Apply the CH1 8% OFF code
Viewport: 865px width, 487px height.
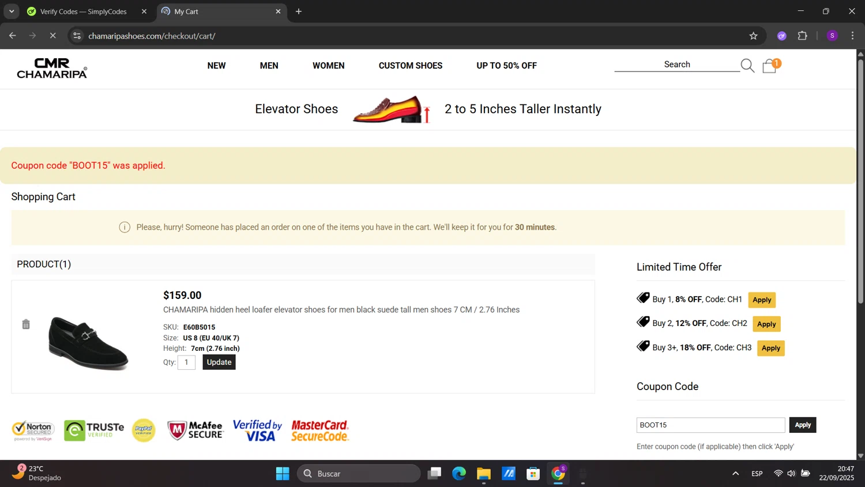762,300
